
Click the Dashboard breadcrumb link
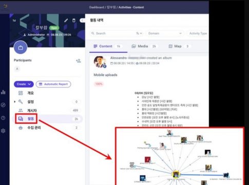point(97,7)
